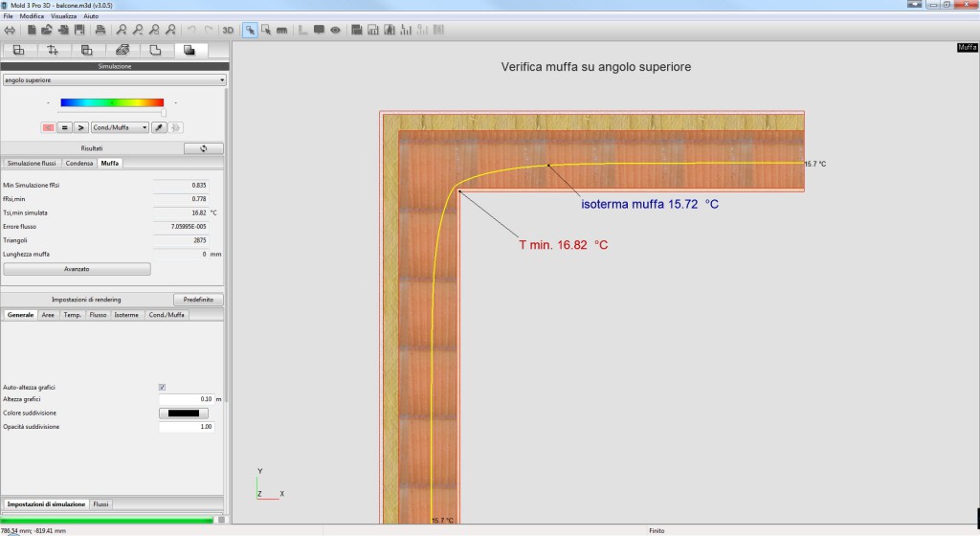Image resolution: width=980 pixels, height=536 pixels.
Task: Click the double-arrow panel toggle icon
Action: coord(10,30)
